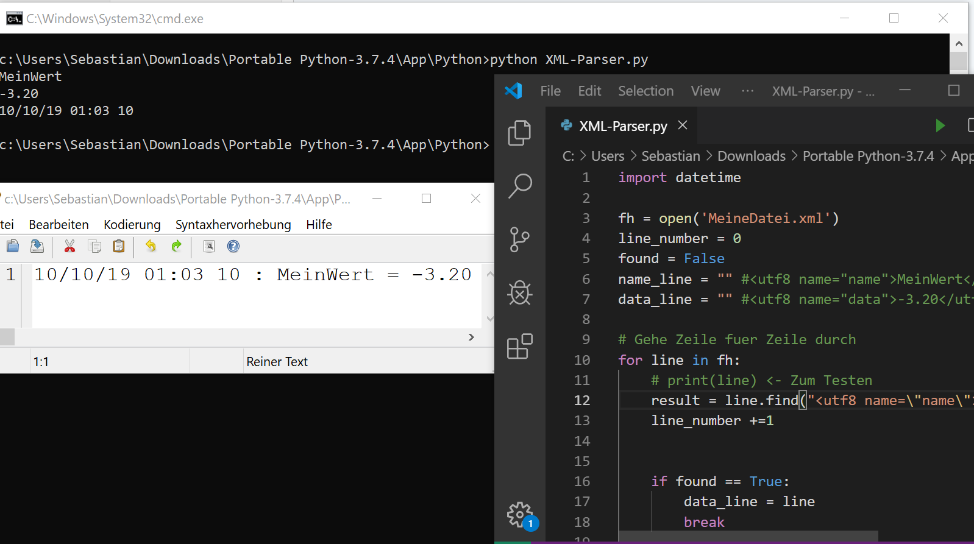Open the Bearbeiten menu
974x544 pixels.
point(59,225)
